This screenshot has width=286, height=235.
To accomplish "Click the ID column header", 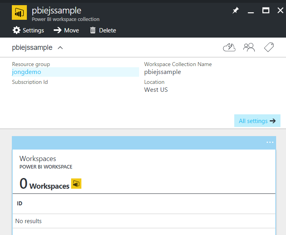I will pyautogui.click(x=20, y=203).
